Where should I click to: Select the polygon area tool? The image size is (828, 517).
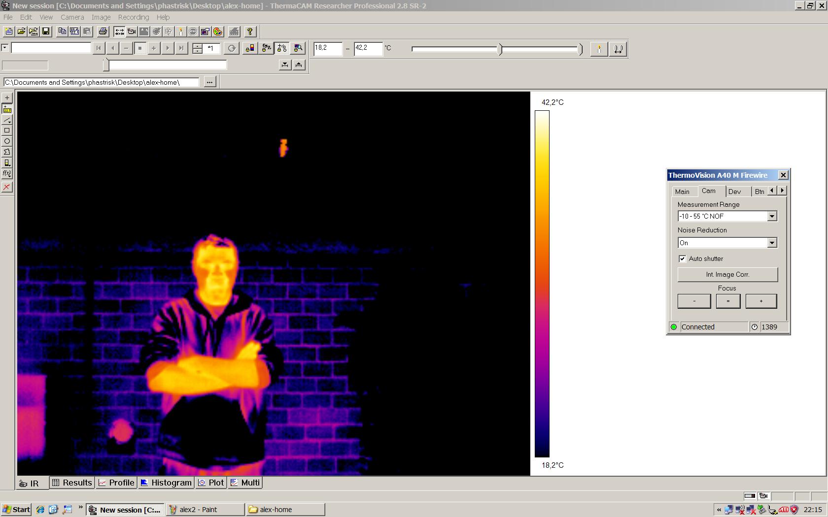[x=7, y=152]
